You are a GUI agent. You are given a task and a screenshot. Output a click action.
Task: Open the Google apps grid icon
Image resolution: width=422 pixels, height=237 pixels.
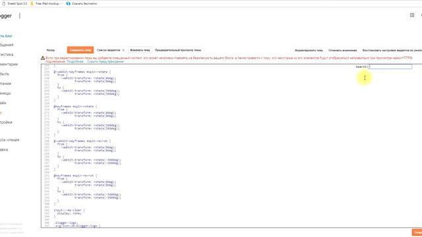pos(412,15)
